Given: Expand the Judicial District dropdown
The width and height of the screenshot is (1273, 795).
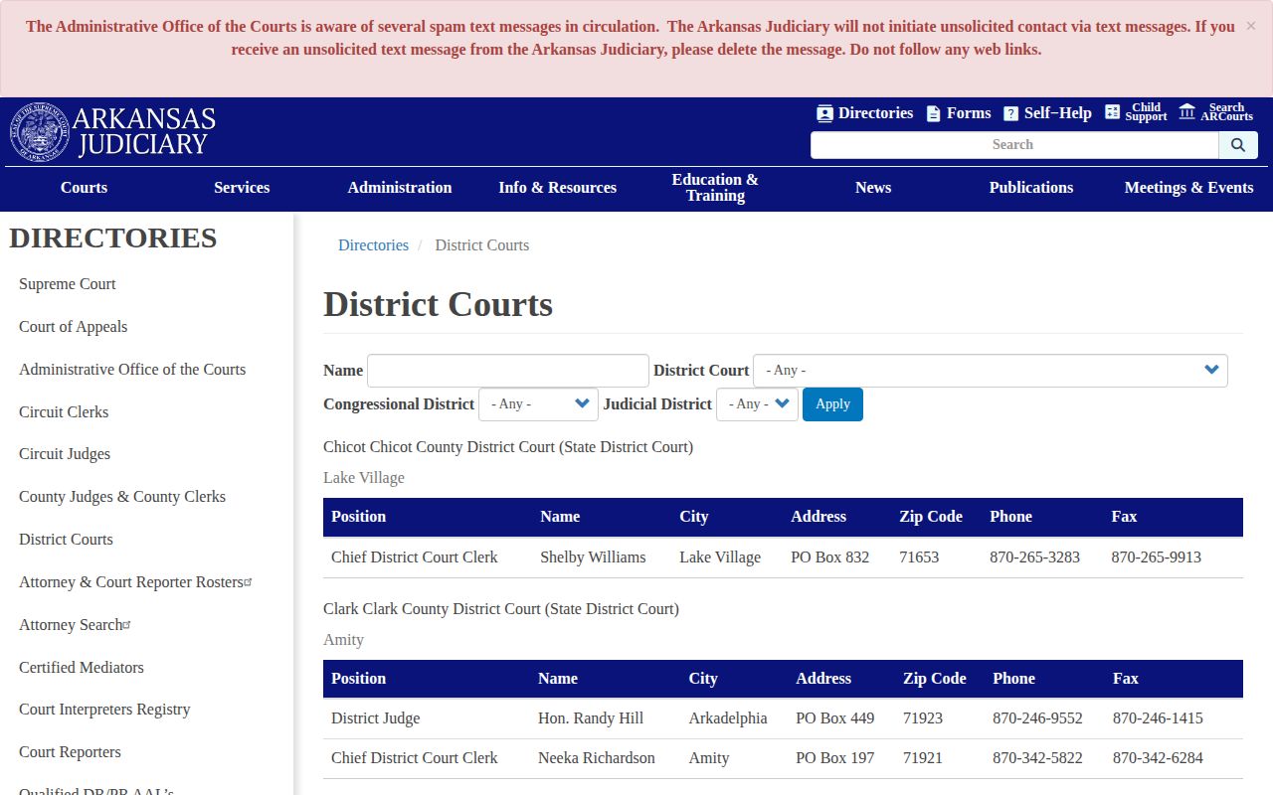Looking at the screenshot, I should pos(757,404).
